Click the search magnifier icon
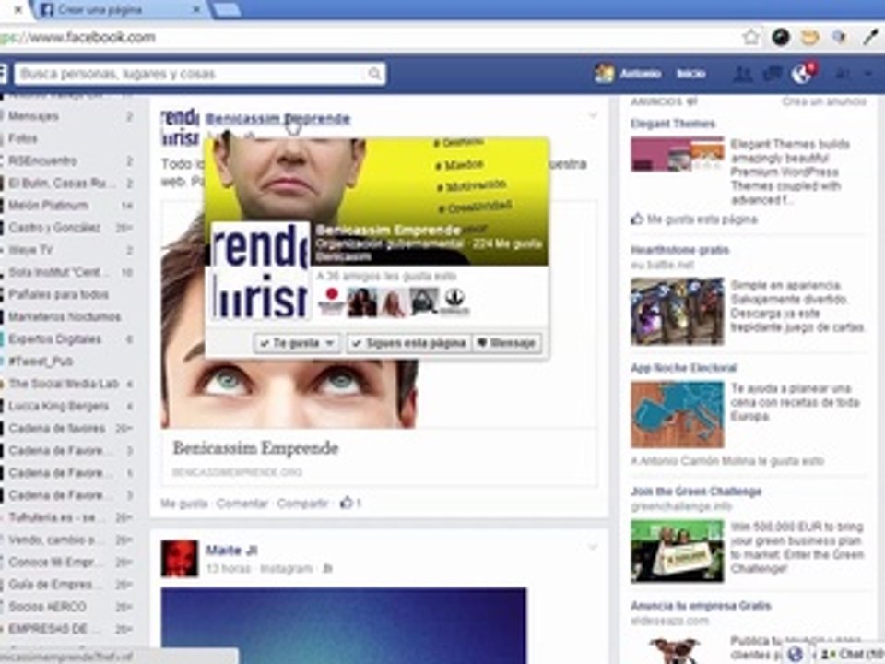The image size is (885, 664). (373, 74)
